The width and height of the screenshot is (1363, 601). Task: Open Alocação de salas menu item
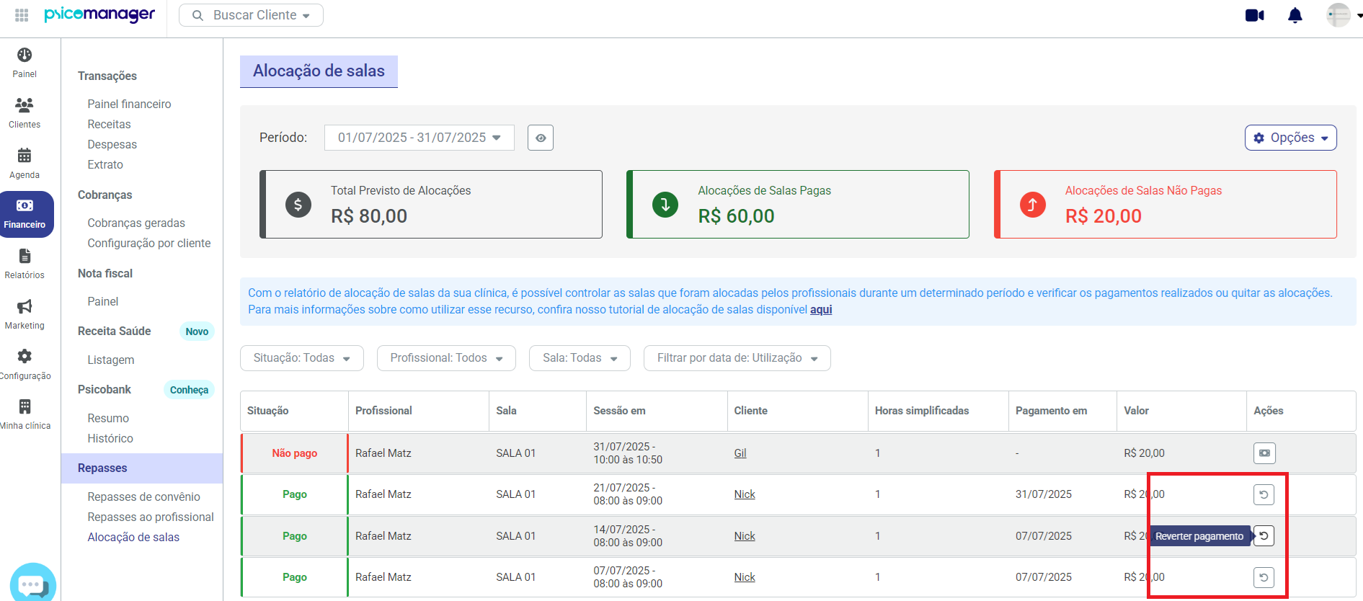pyautogui.click(x=133, y=538)
